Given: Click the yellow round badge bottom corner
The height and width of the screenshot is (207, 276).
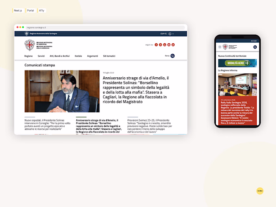Looking at the screenshot, I should point(260,191).
